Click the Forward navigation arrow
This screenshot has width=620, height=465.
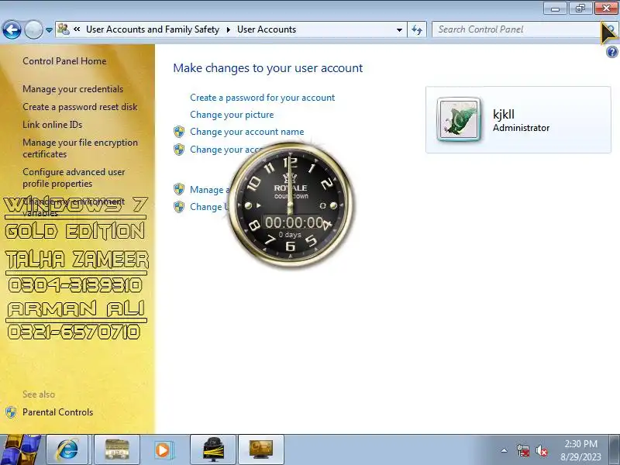click(x=33, y=29)
